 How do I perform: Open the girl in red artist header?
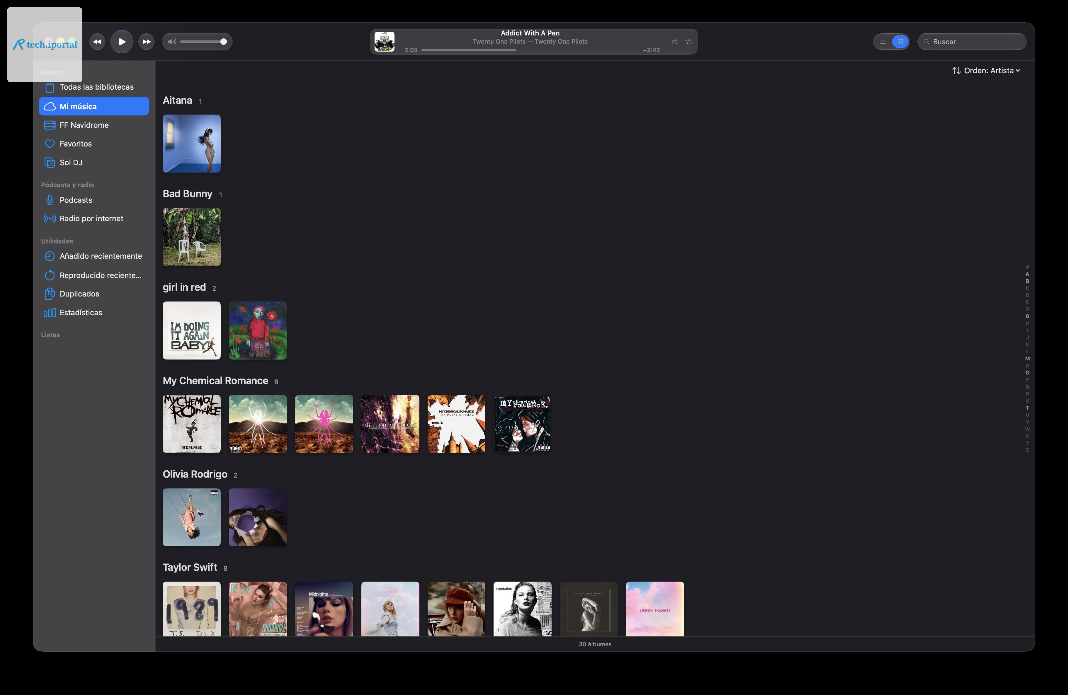pyautogui.click(x=184, y=287)
